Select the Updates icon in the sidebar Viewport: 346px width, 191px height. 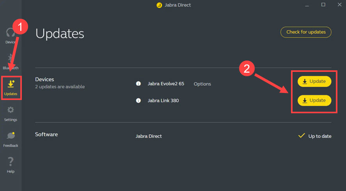[11, 87]
